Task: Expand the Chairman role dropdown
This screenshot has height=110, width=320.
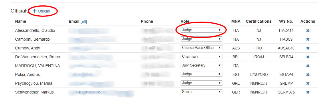Action: point(202,57)
